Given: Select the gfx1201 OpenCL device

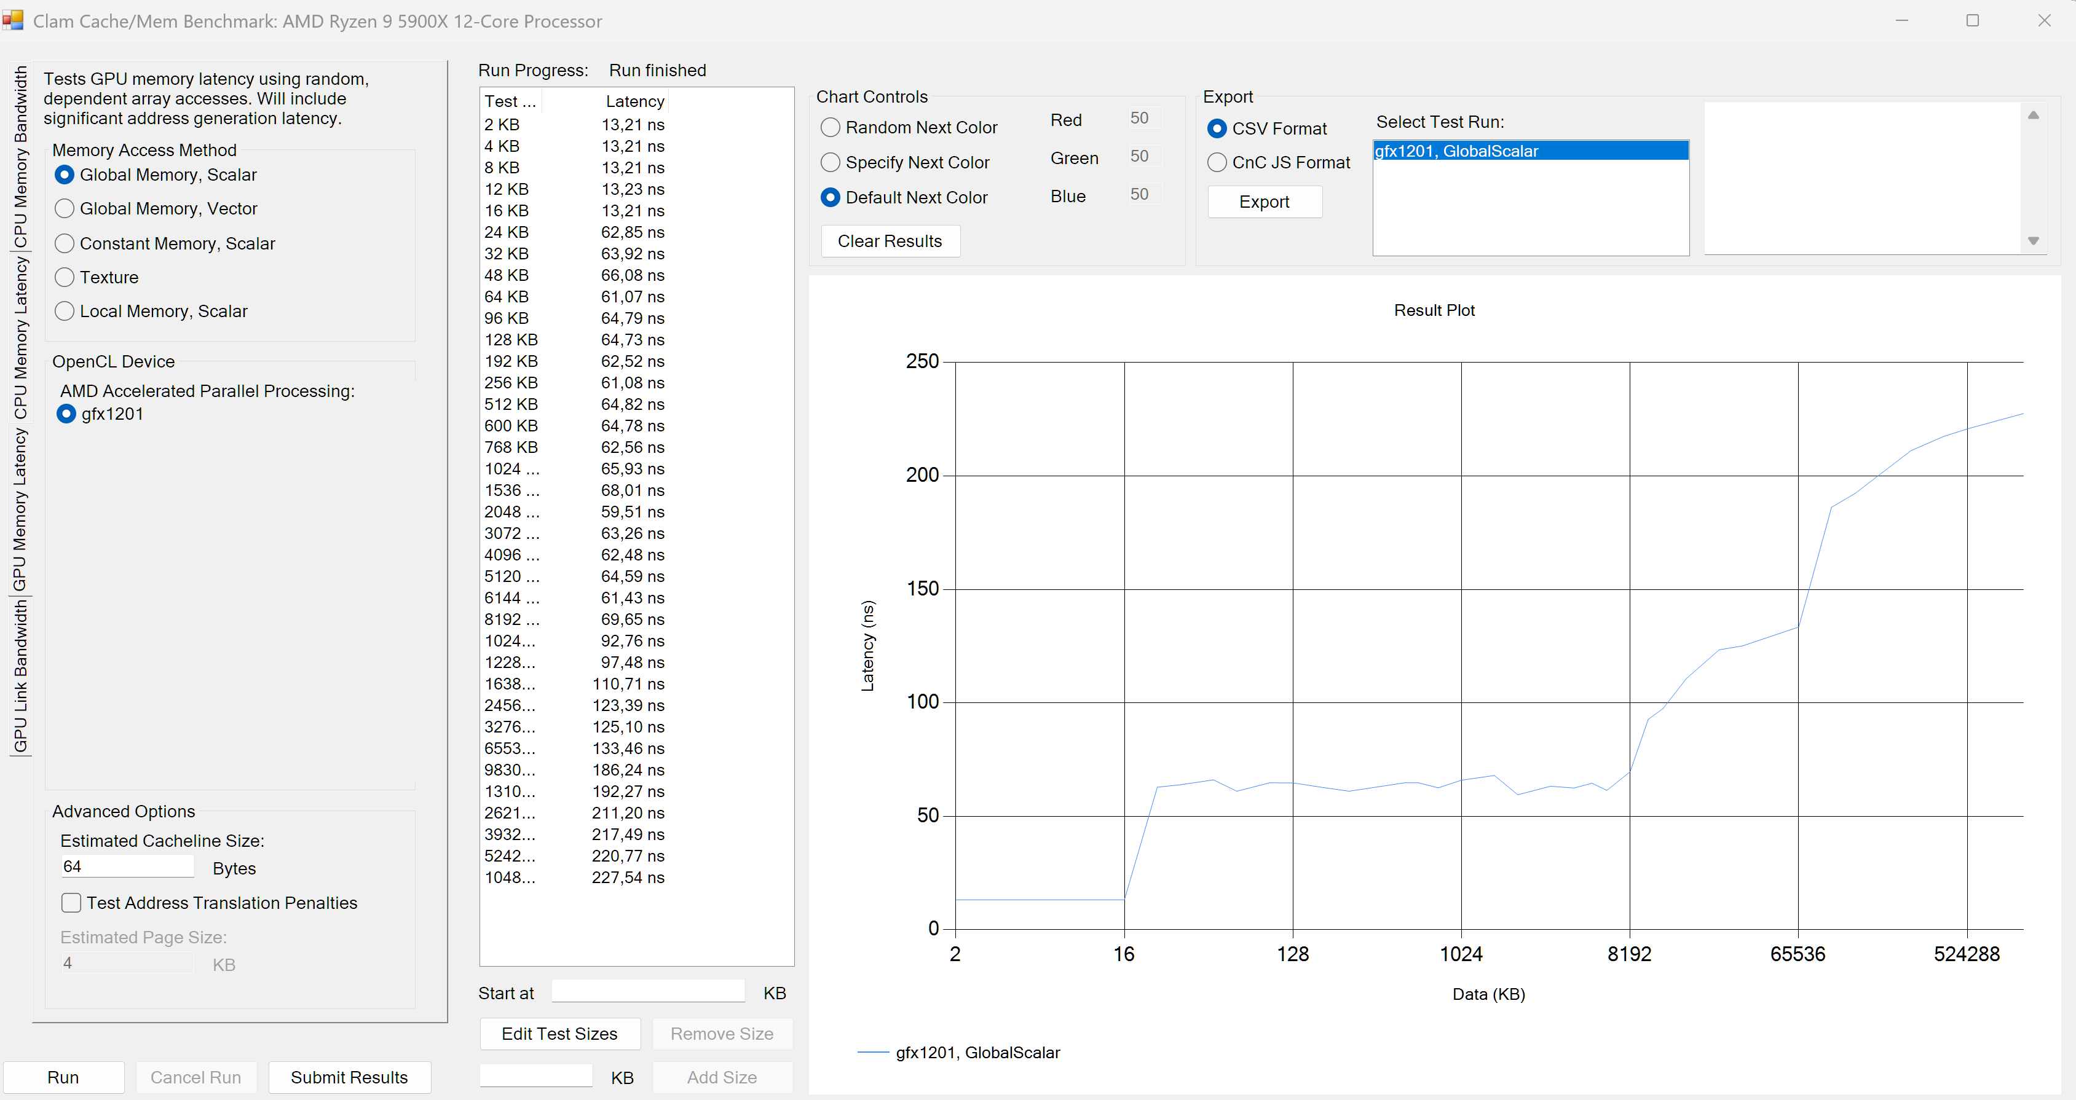Looking at the screenshot, I should click(66, 414).
